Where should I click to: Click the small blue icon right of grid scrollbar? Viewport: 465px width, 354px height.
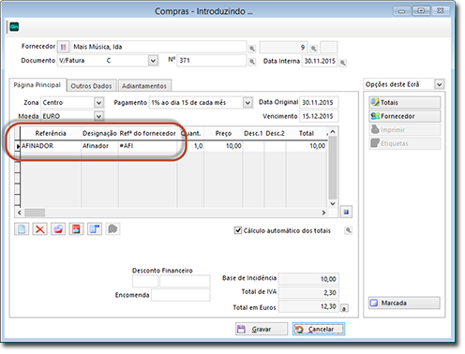pos(346,212)
